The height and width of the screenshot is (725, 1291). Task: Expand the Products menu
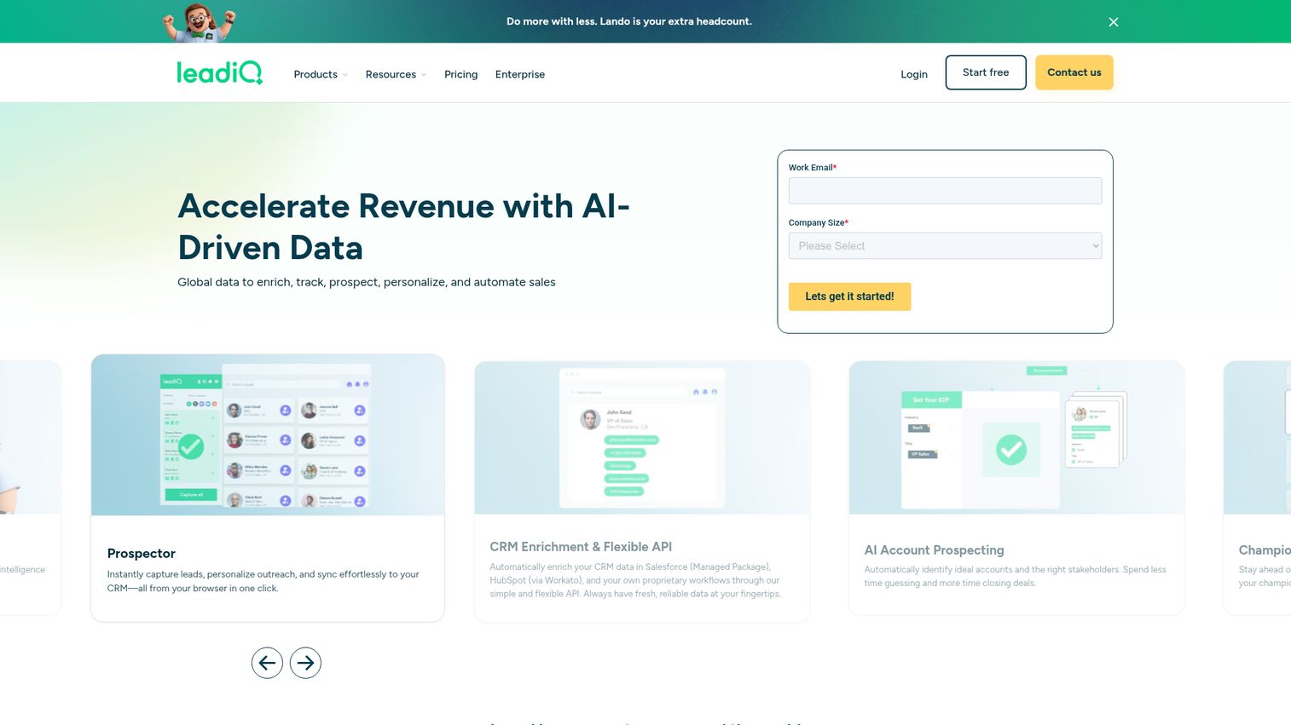(321, 74)
